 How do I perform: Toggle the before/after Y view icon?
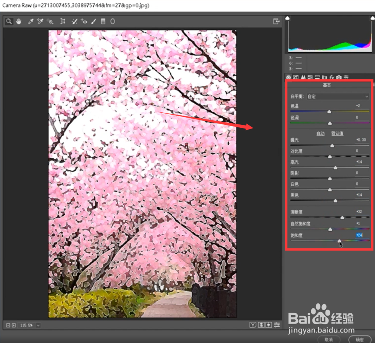(253, 325)
